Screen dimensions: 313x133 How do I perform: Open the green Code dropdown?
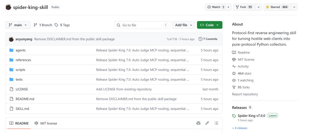pos(210,25)
